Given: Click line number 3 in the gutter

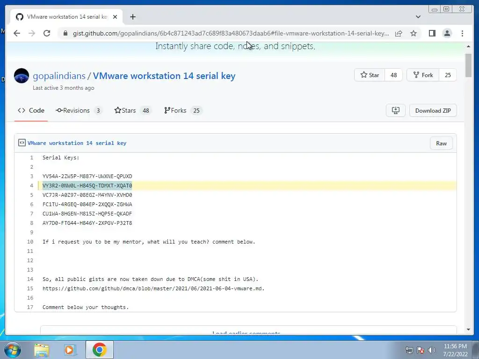Looking at the screenshot, I should (31, 176).
